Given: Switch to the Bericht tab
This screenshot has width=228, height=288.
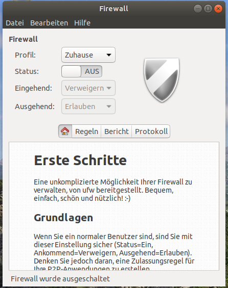Looking at the screenshot, I should (x=117, y=132).
